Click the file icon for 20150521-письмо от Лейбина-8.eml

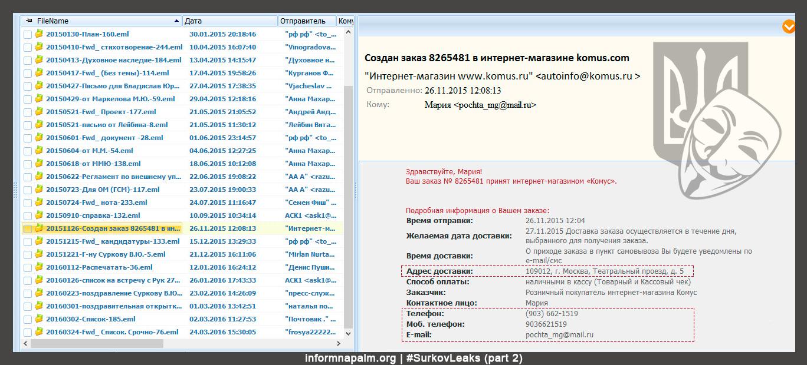click(x=39, y=124)
